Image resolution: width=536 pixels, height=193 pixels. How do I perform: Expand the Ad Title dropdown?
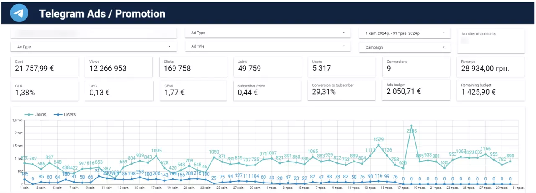coord(268,46)
